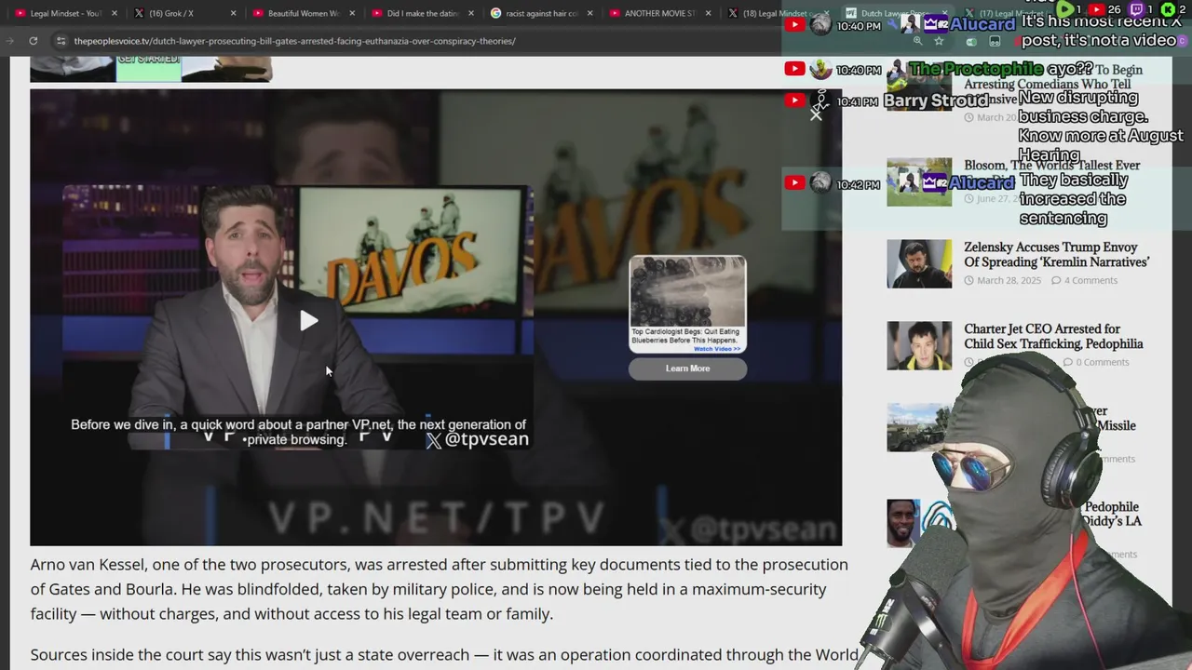Open site information icon beside the URL
The height and width of the screenshot is (670, 1192).
click(61, 41)
